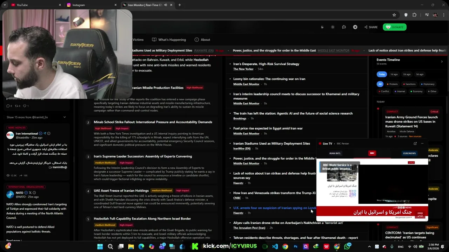
Task: Expand the Events Timeline chevron
Action: [442, 62]
